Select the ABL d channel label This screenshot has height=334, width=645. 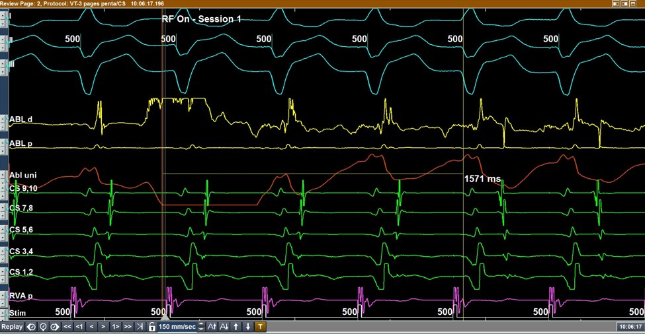click(x=21, y=119)
